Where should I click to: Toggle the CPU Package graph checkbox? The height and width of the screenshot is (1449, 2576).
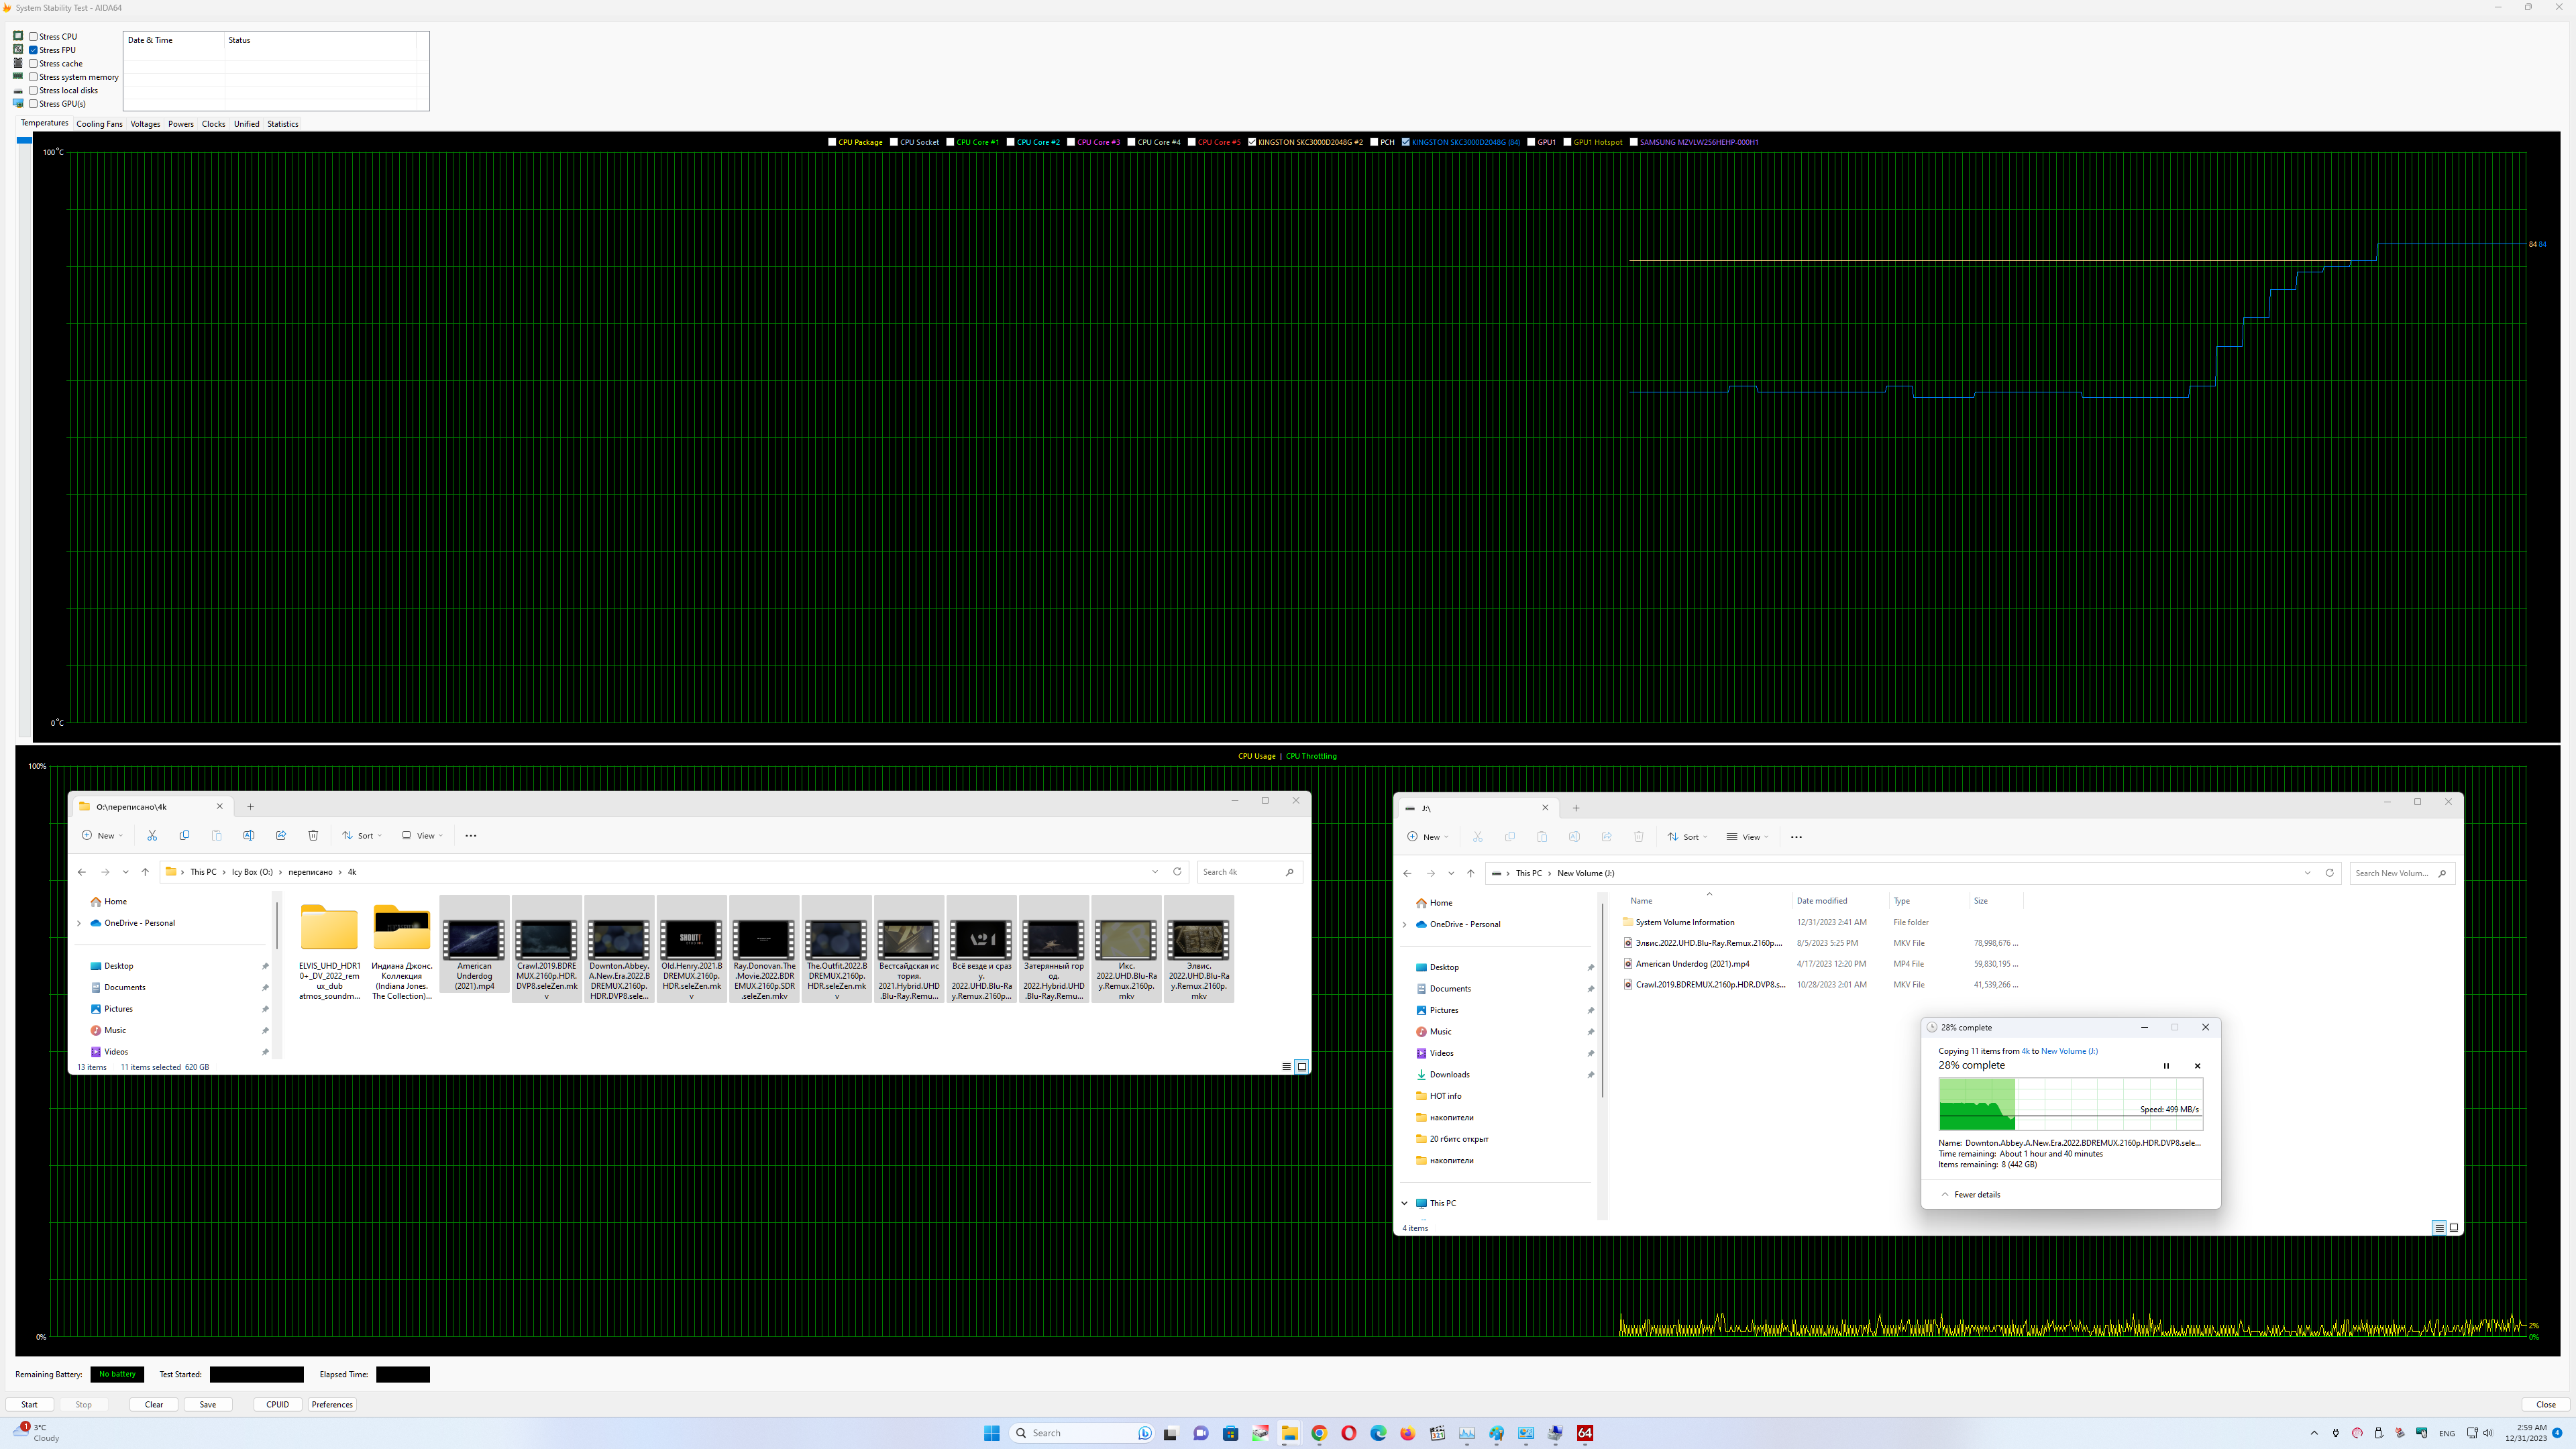coord(832,142)
